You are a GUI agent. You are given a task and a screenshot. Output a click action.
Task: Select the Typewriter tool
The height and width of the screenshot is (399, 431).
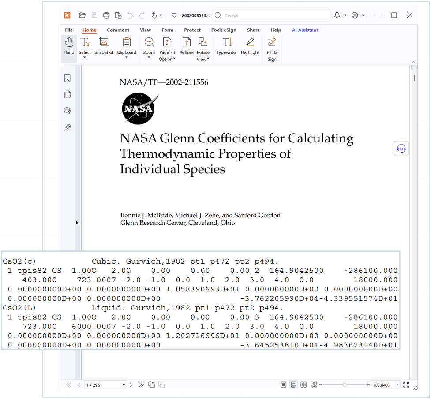tap(227, 46)
